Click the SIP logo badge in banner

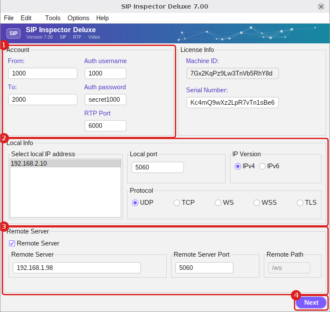coord(13,33)
